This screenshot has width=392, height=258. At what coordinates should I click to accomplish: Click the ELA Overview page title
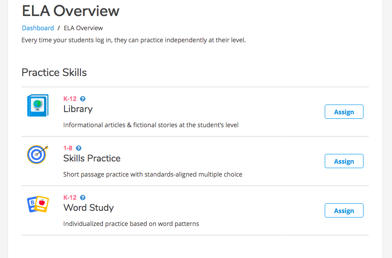point(71,11)
